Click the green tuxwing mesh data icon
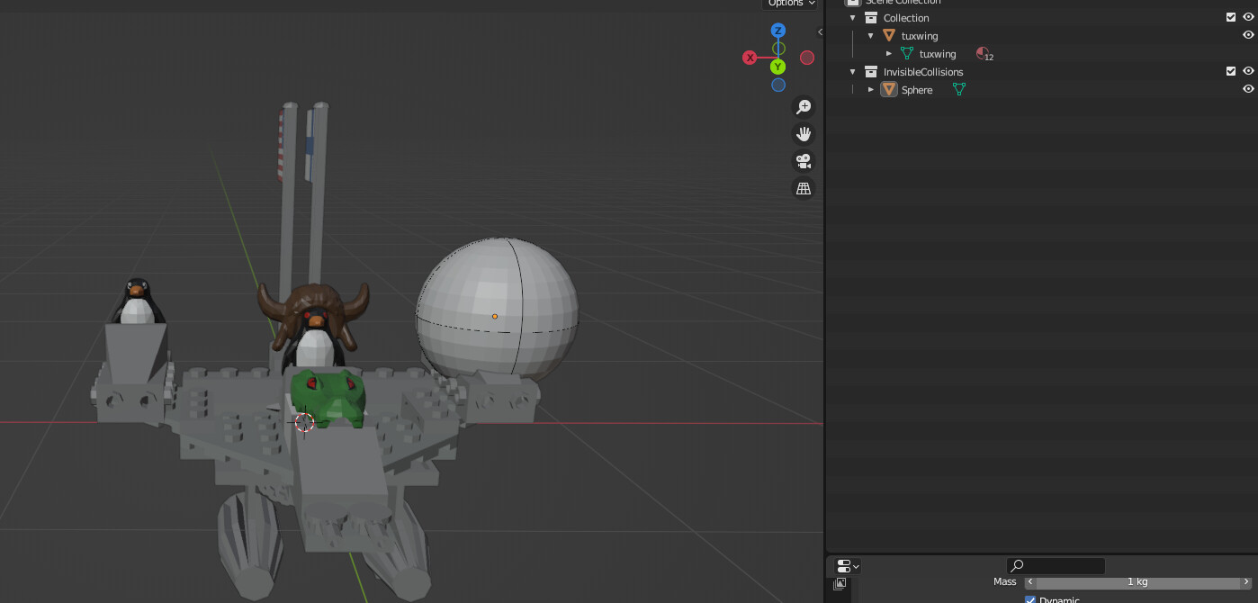The width and height of the screenshot is (1258, 603). coord(907,54)
